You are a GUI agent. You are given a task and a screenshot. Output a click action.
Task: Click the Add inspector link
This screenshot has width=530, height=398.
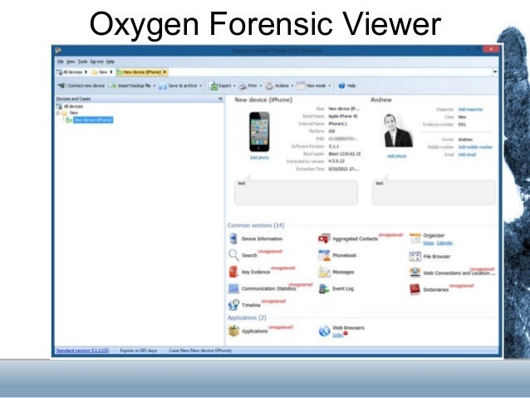click(x=470, y=109)
